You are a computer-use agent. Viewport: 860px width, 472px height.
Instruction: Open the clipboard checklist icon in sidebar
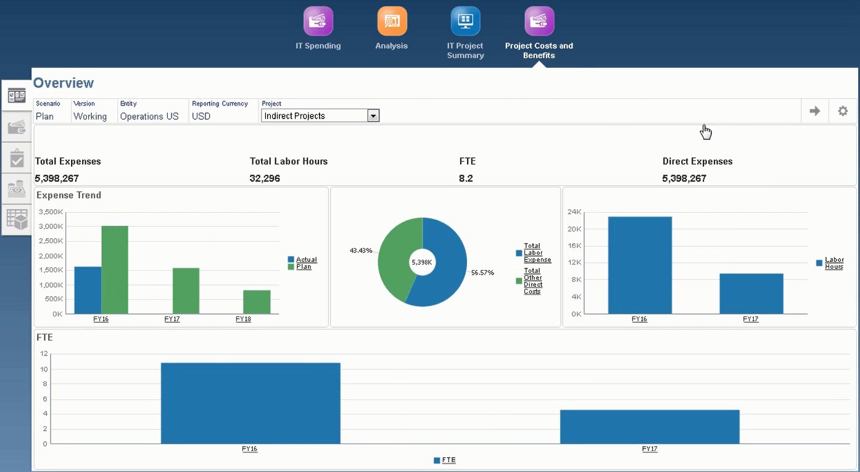tap(15, 157)
